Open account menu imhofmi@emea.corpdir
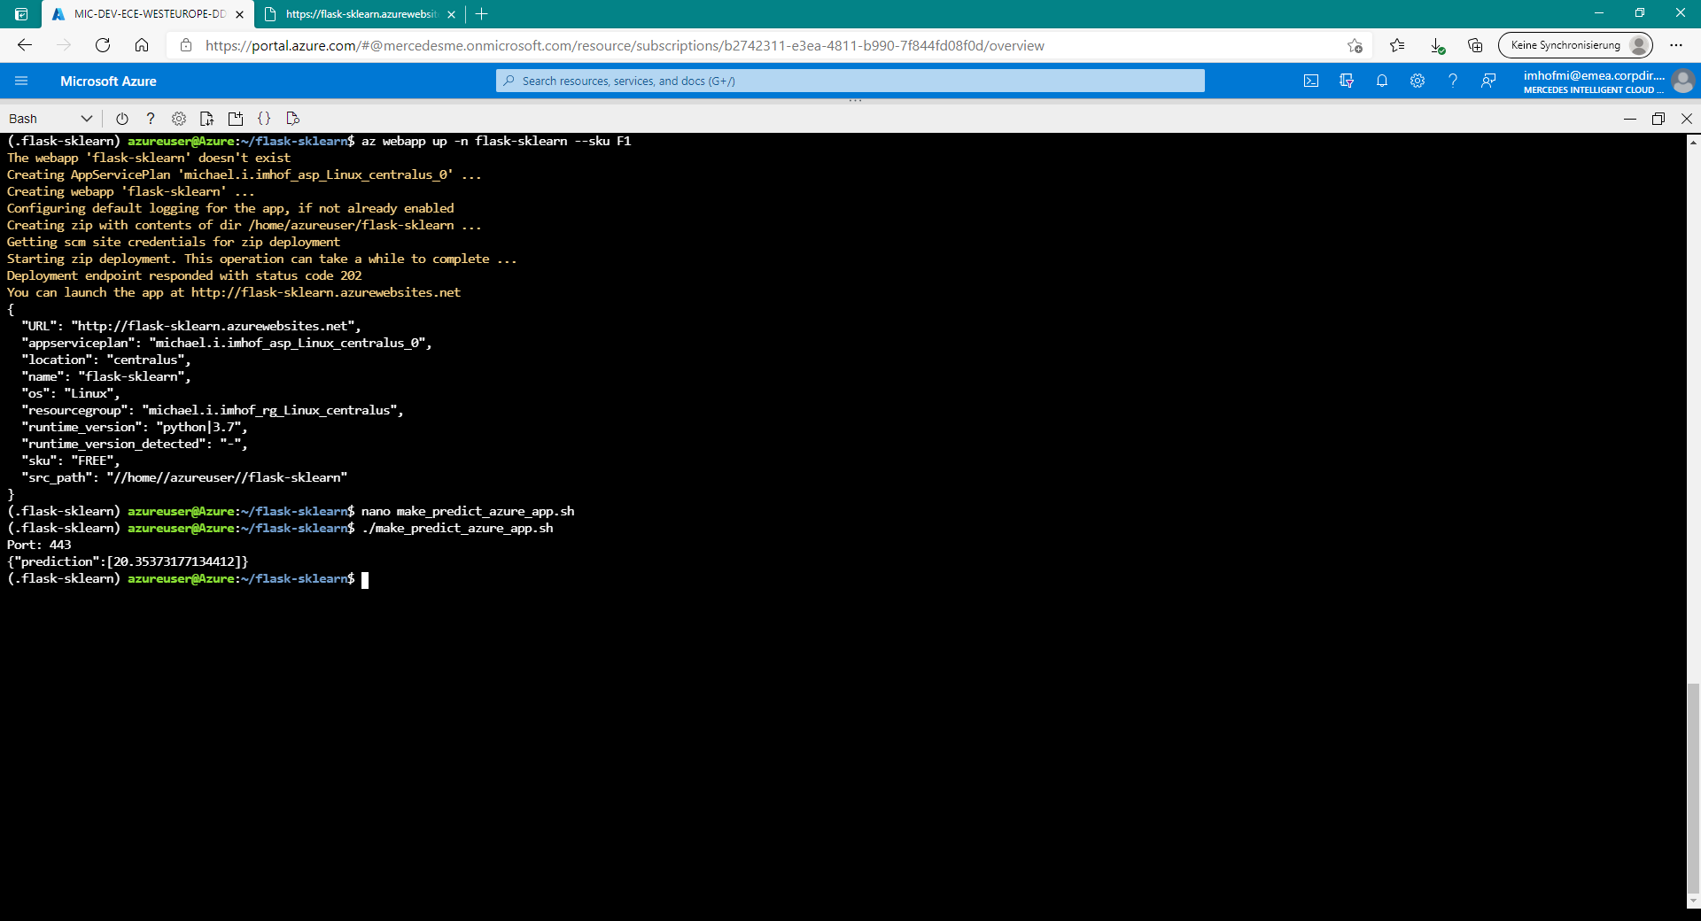 coord(1608,81)
